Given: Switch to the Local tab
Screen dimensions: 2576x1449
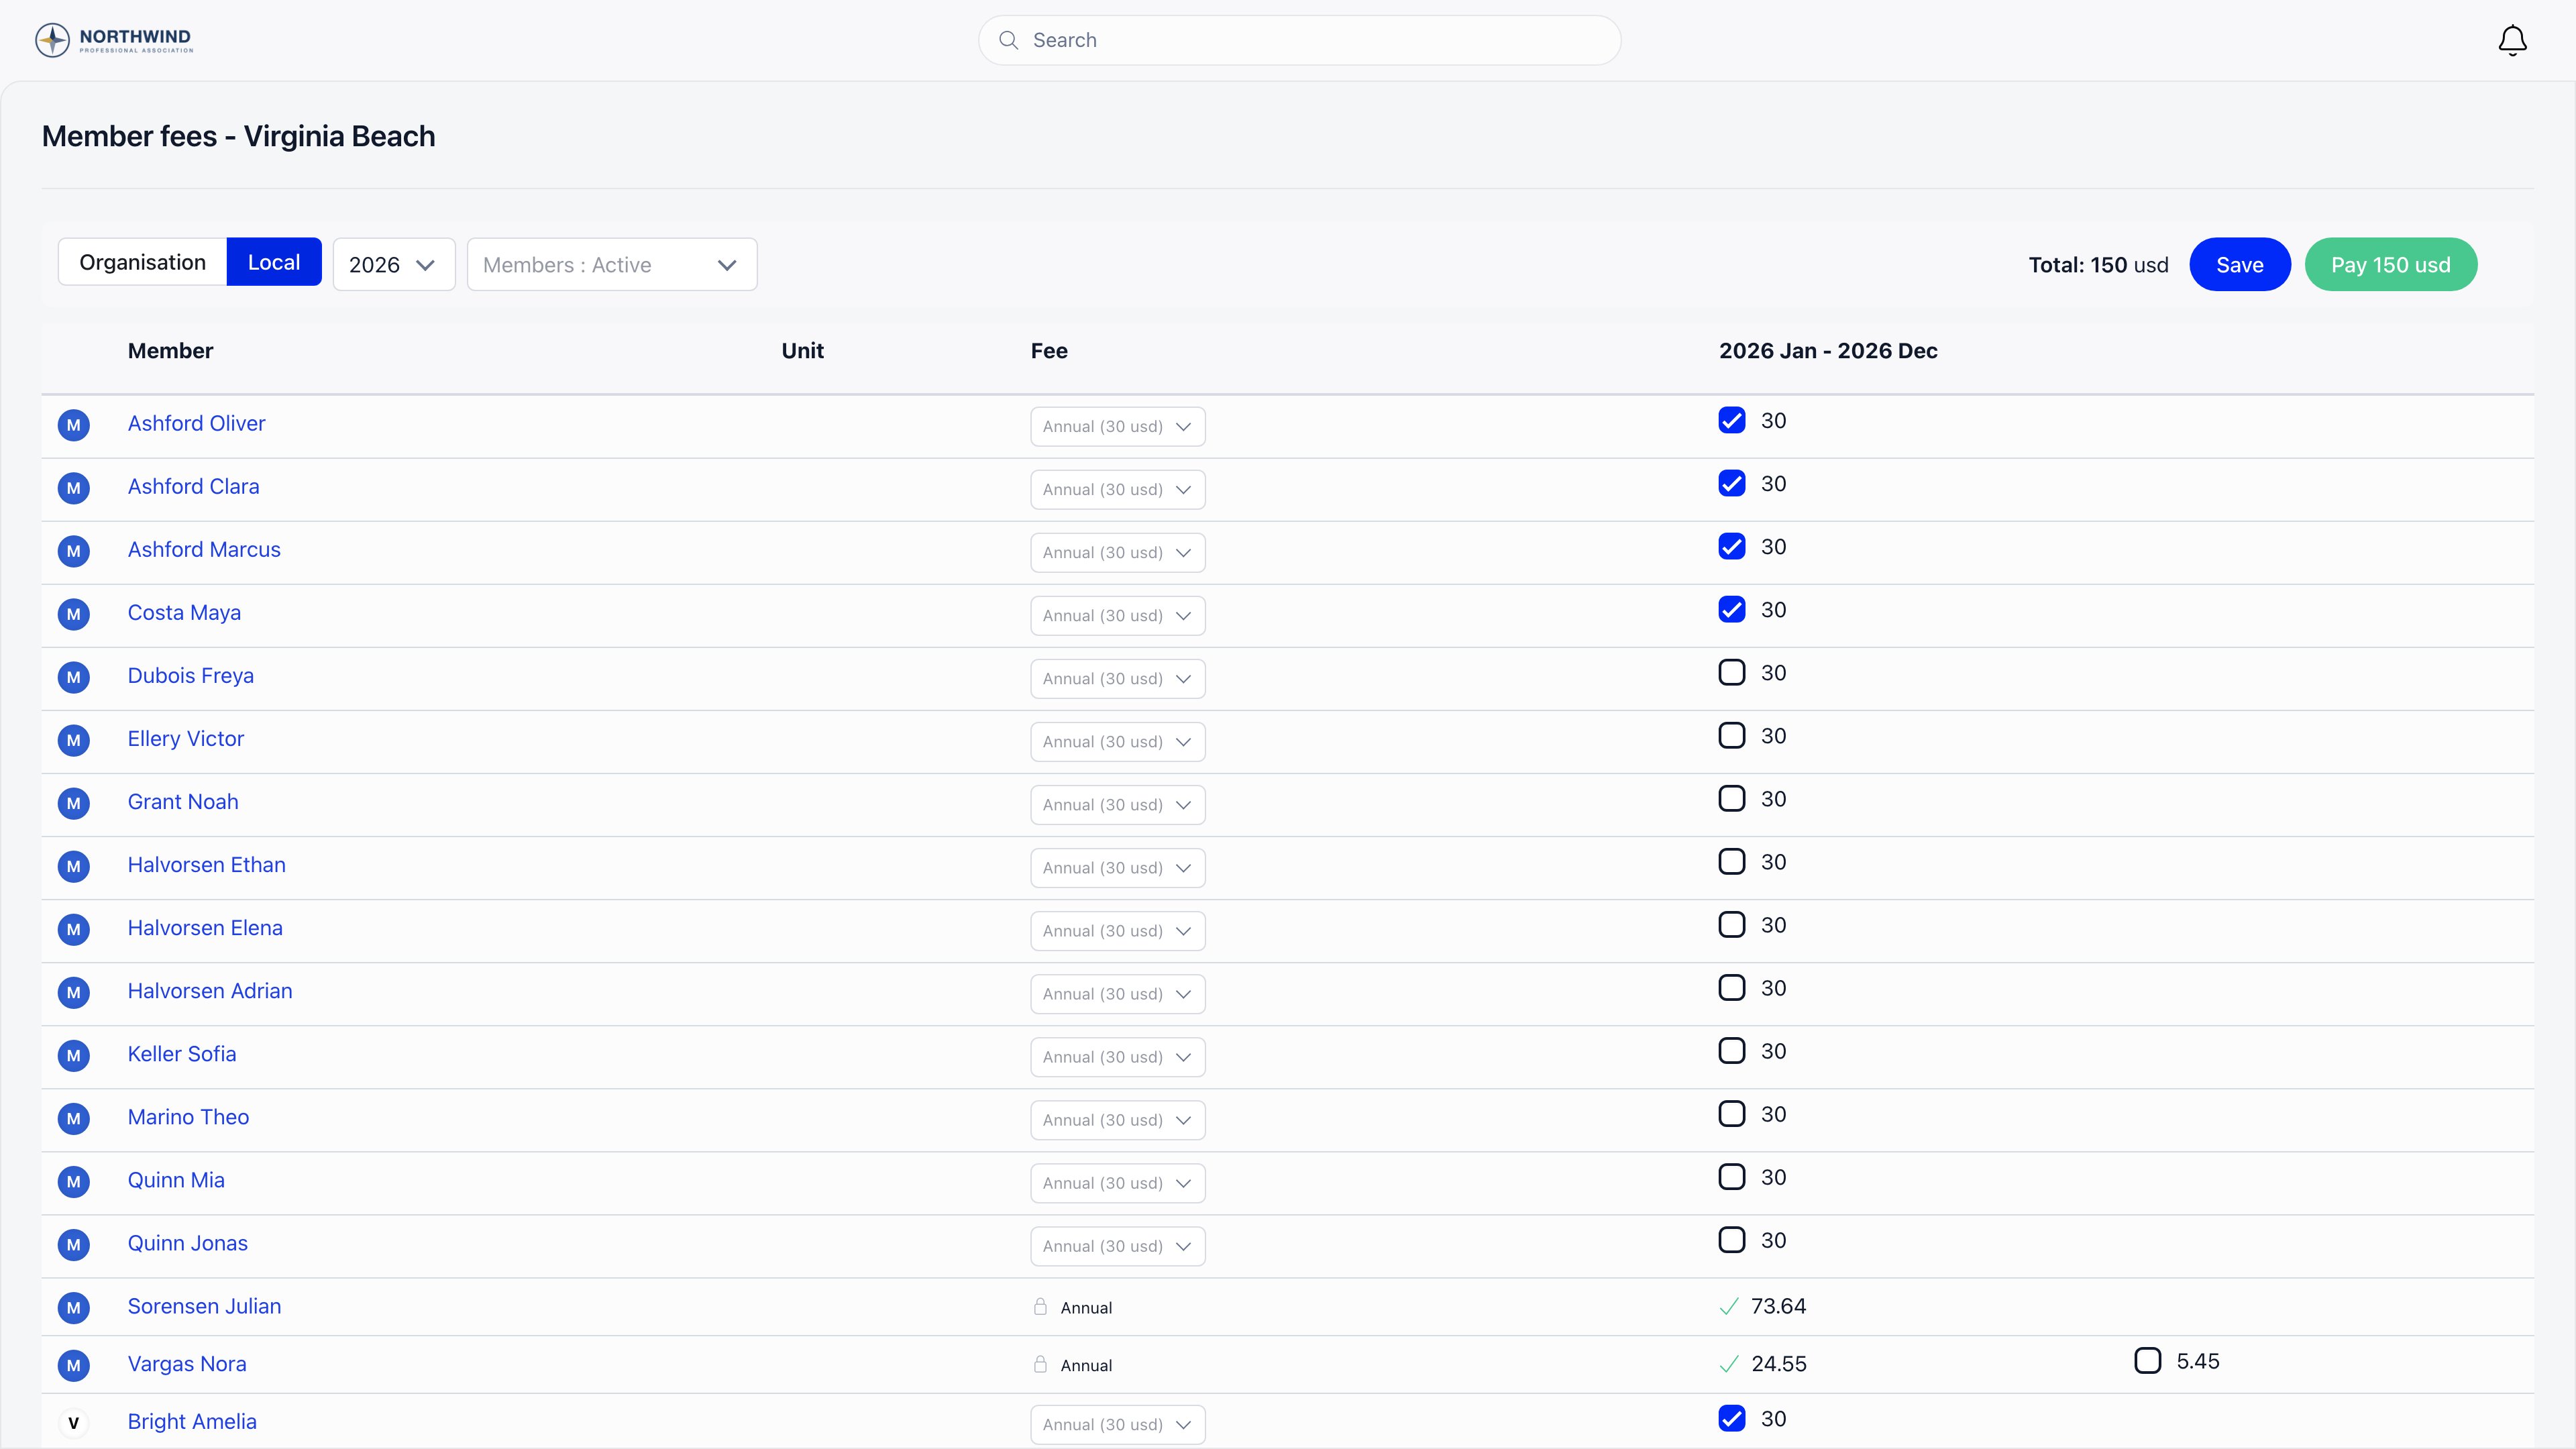Looking at the screenshot, I should [x=274, y=262].
